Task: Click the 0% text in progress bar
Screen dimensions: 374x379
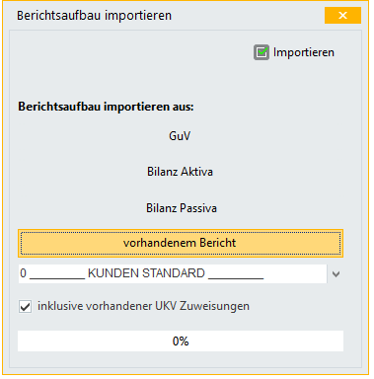Action: pyautogui.click(x=181, y=341)
